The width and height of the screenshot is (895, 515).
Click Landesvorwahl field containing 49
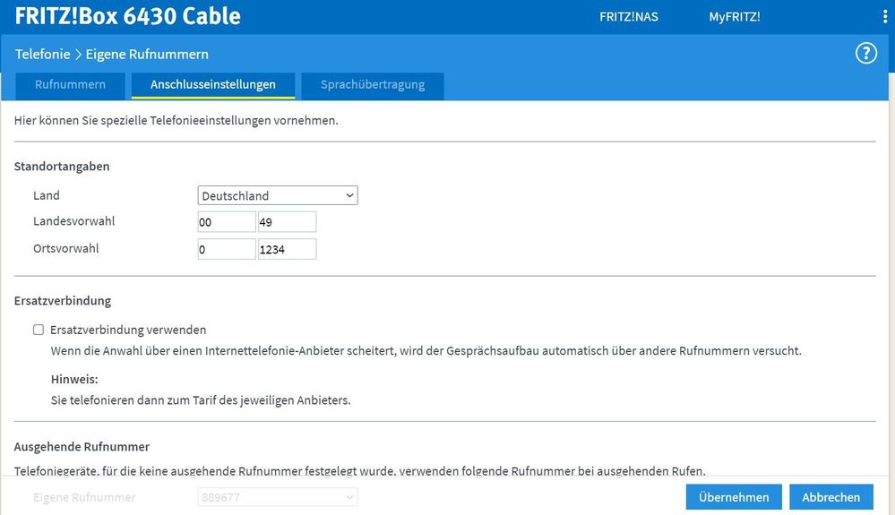pyautogui.click(x=287, y=222)
